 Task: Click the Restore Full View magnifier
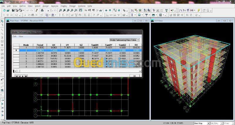tap(64, 10)
